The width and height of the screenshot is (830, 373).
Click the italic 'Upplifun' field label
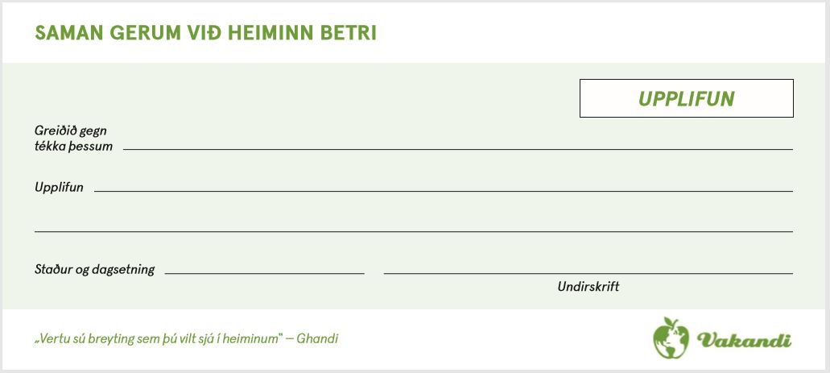[x=60, y=188]
